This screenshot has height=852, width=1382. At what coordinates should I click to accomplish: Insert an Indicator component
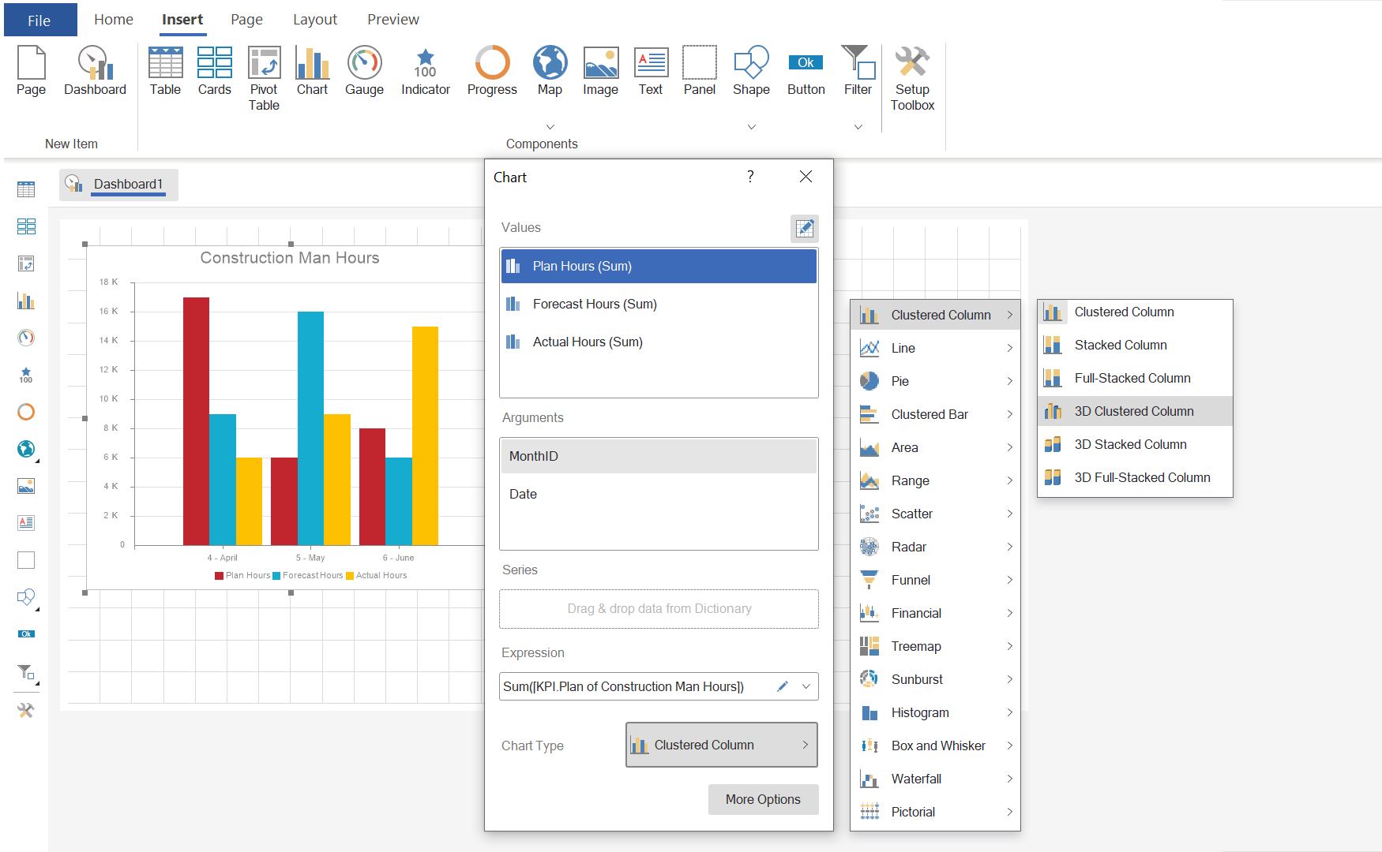point(425,71)
